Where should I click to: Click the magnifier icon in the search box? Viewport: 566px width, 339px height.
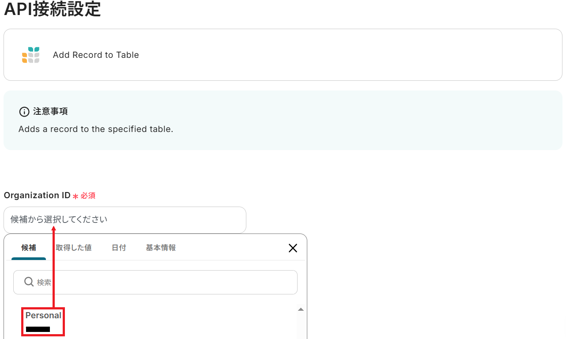[x=29, y=282]
